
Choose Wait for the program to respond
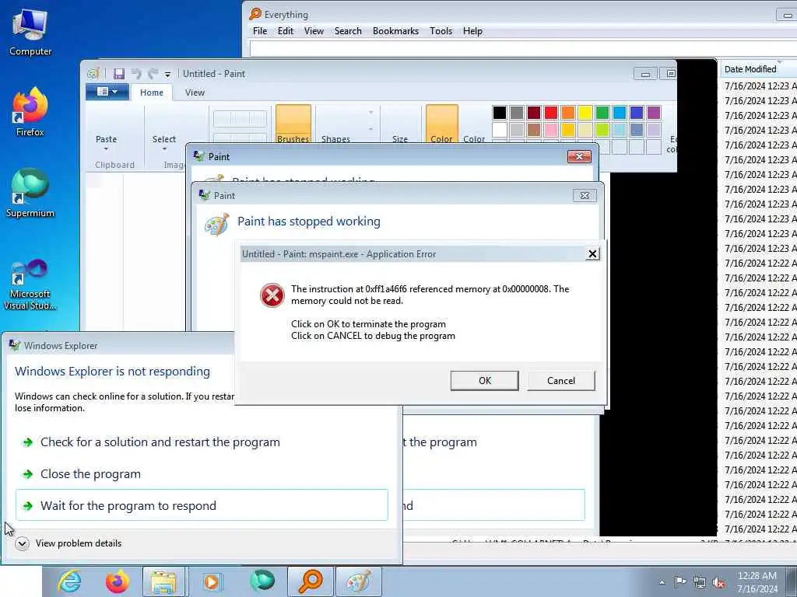202,505
